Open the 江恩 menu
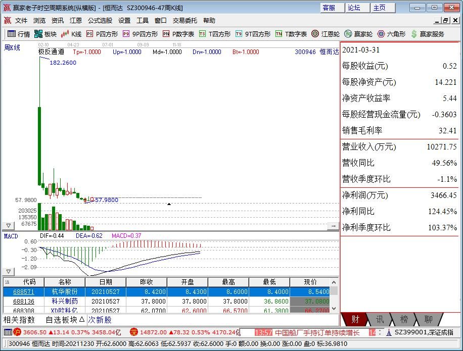Image resolution: width=463 pixels, height=351 pixels. [76, 20]
